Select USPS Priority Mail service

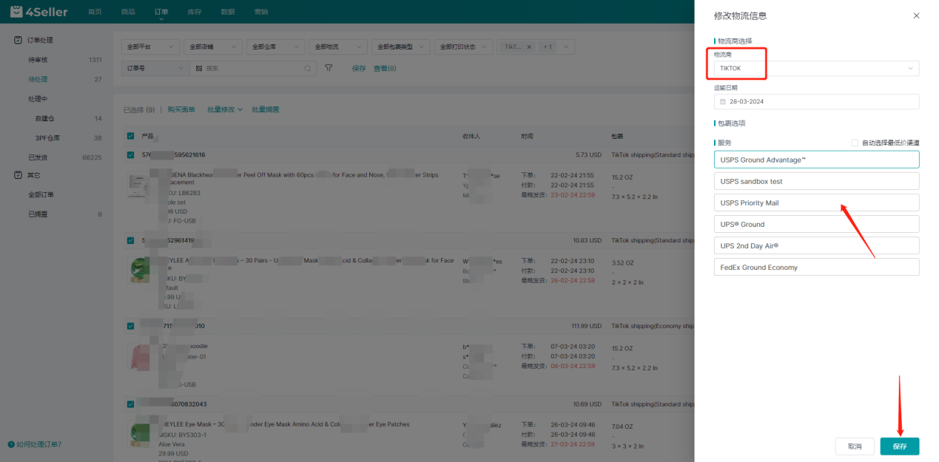coord(816,203)
